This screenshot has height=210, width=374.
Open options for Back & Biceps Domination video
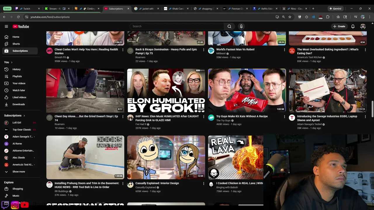(204, 50)
